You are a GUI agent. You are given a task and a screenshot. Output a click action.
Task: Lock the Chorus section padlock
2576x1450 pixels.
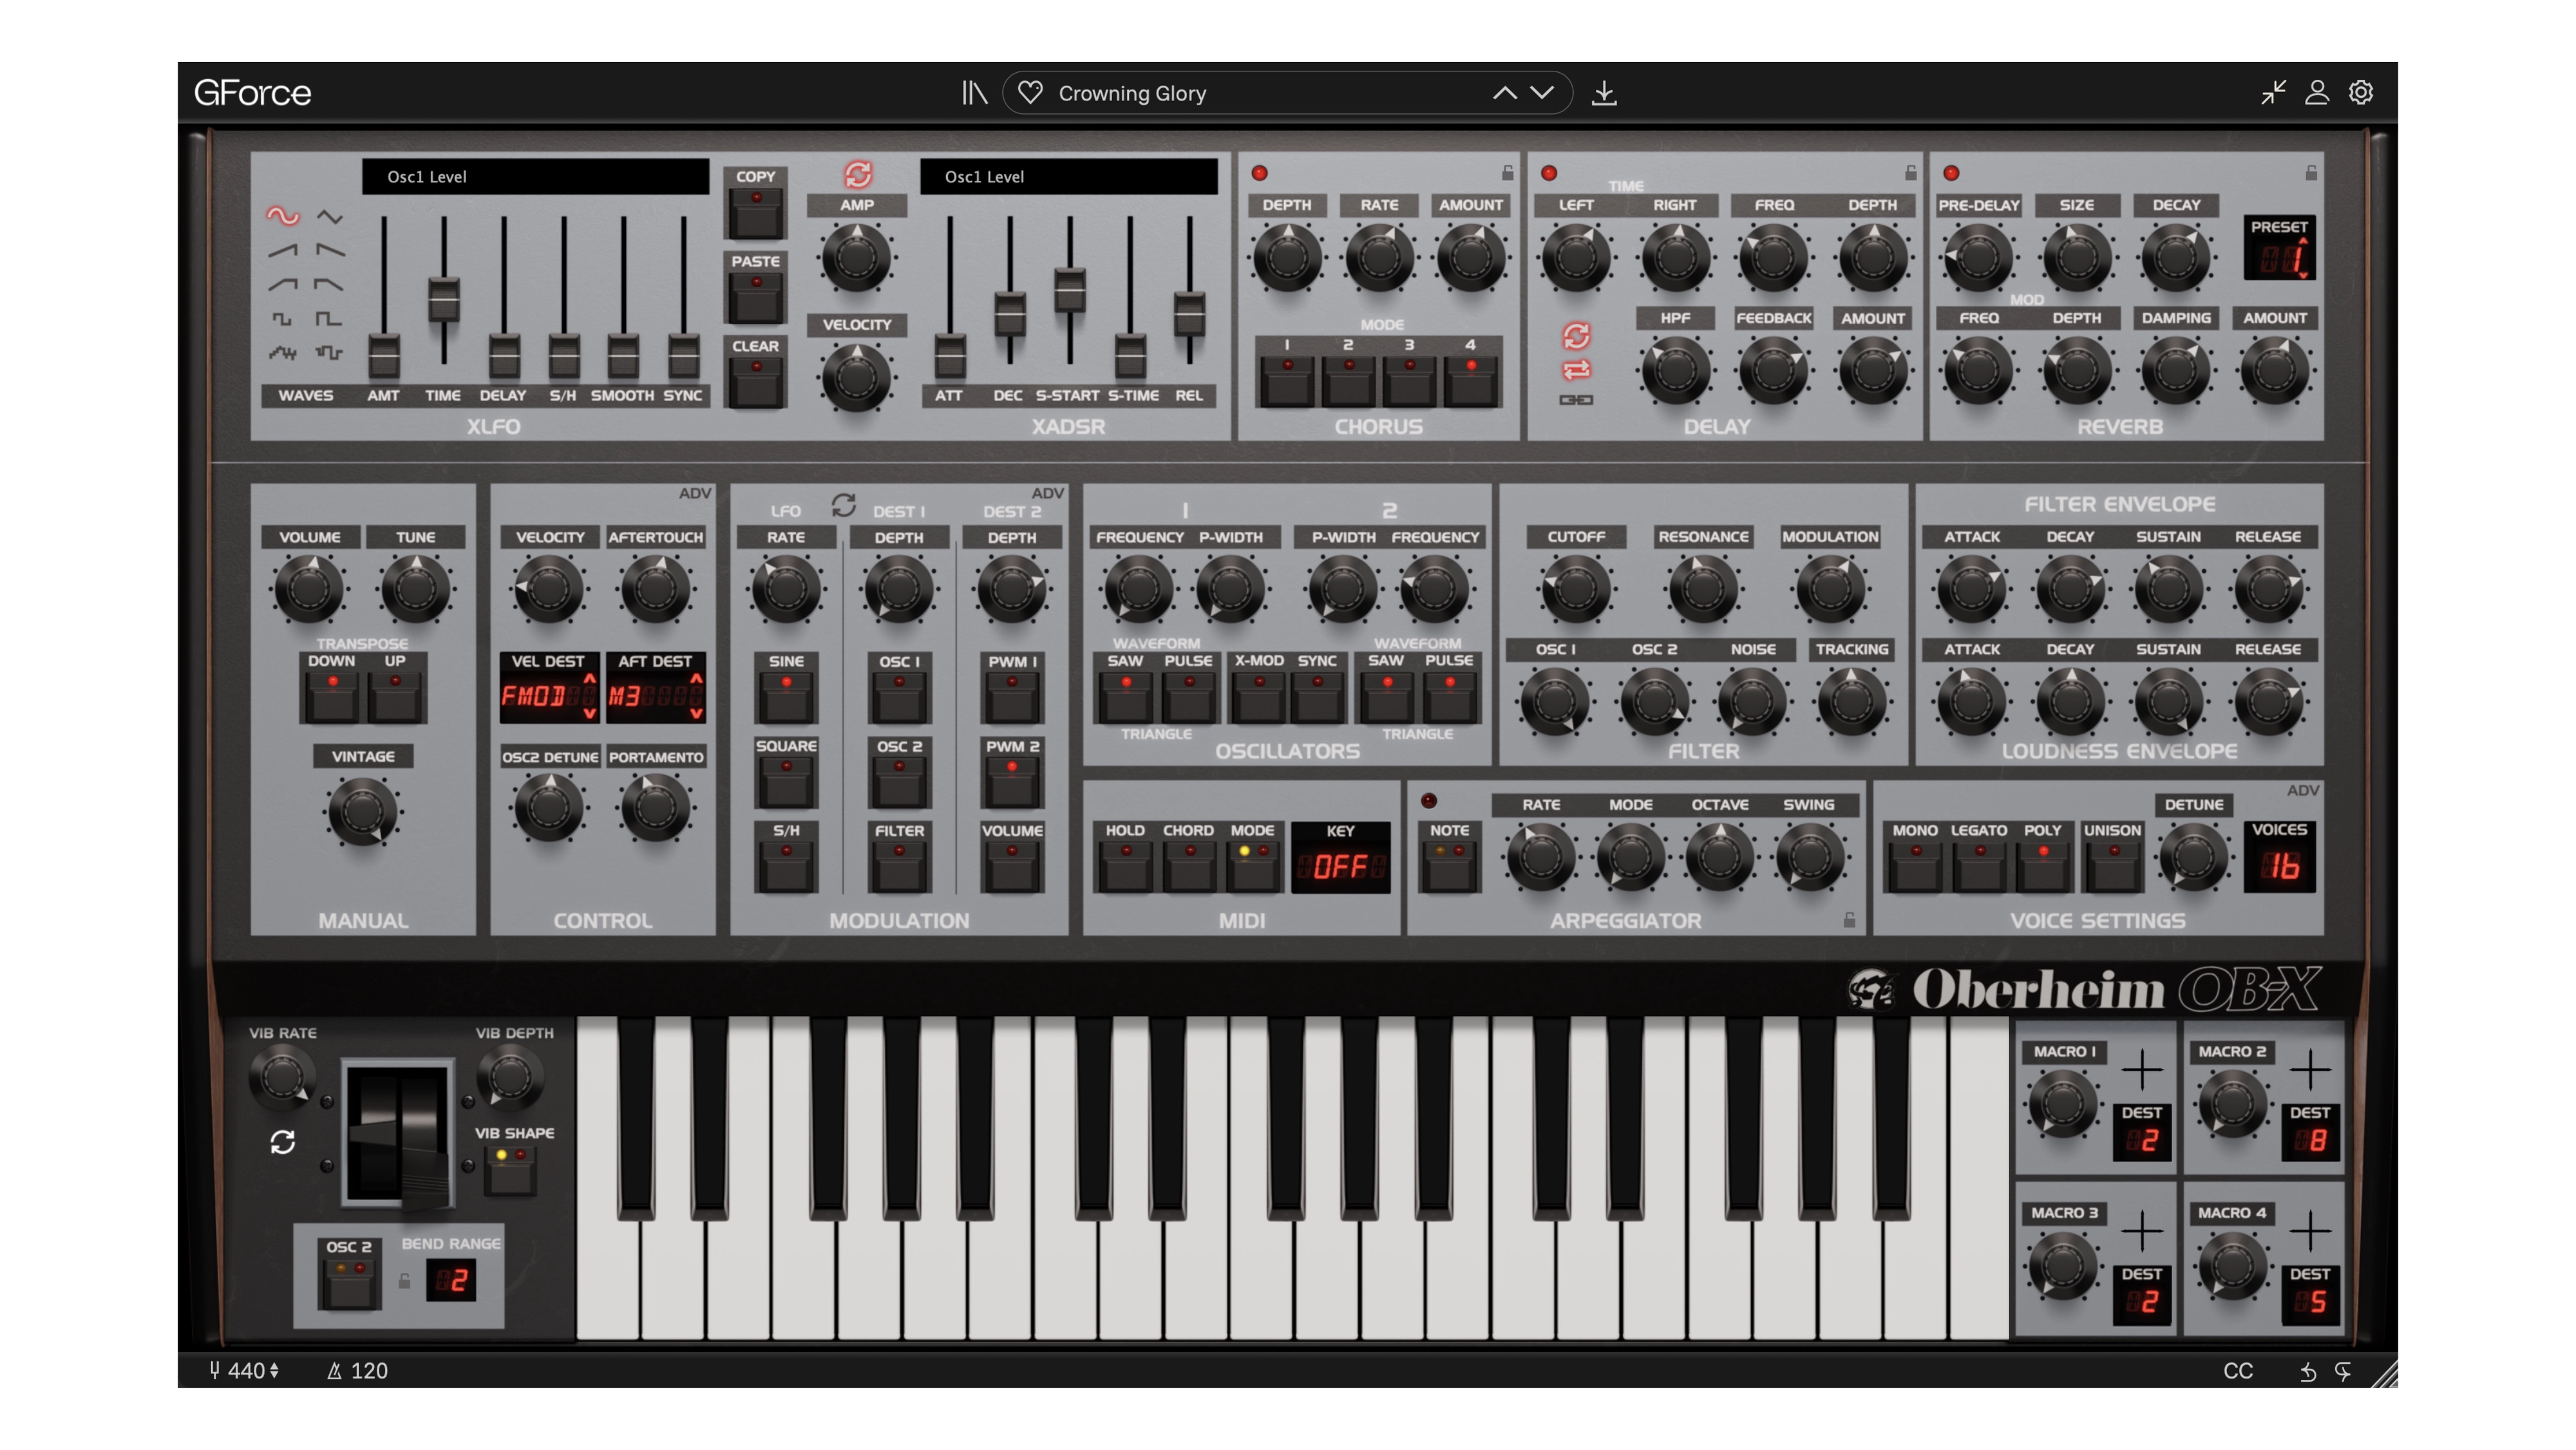pos(1507,173)
